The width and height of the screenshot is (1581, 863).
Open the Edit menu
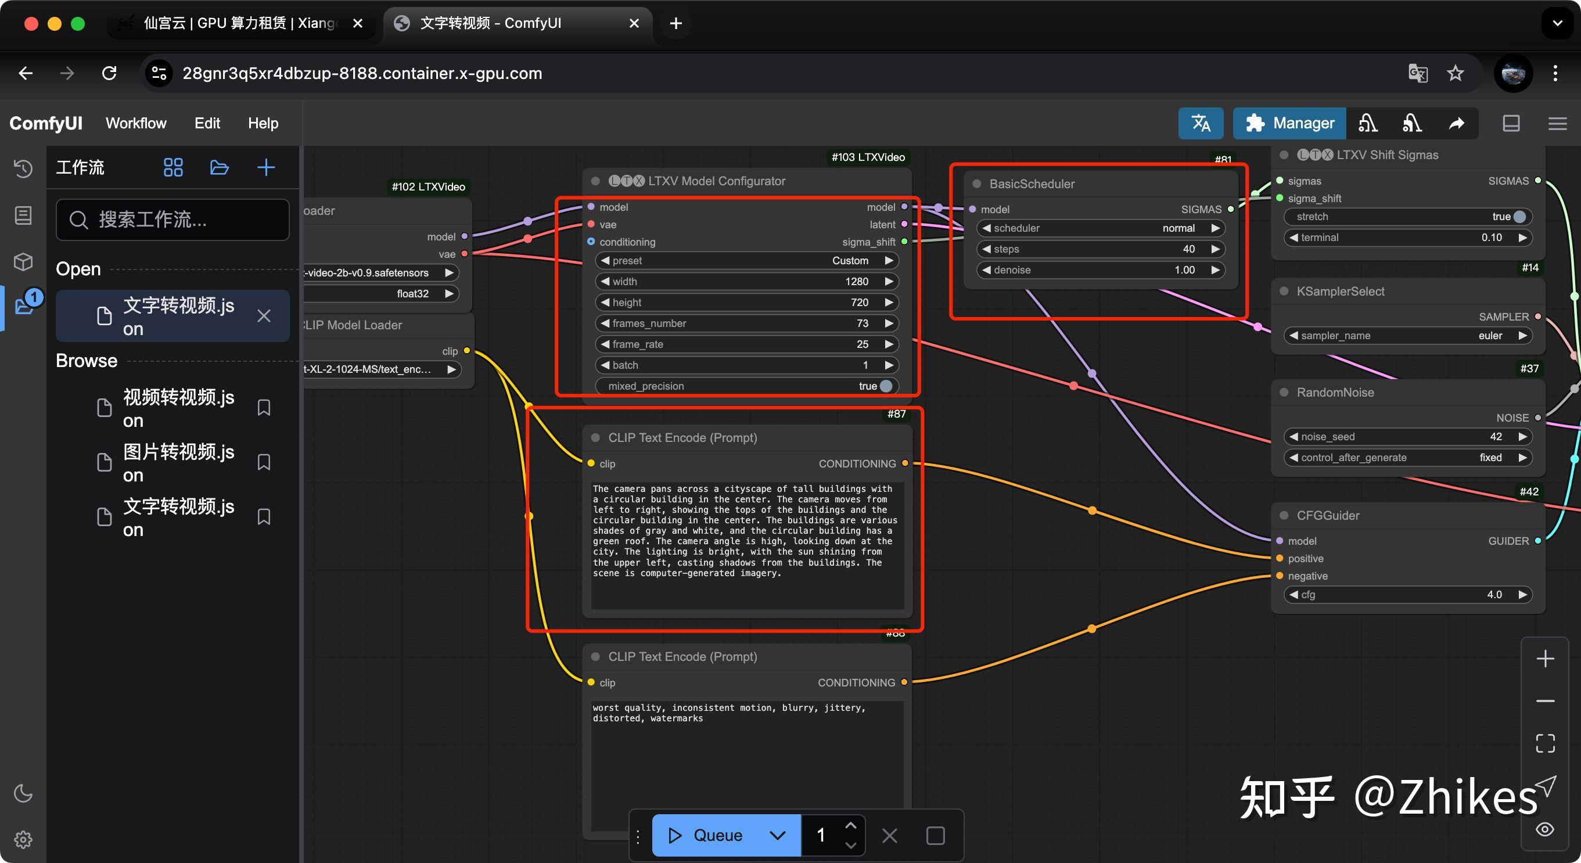pos(207,123)
